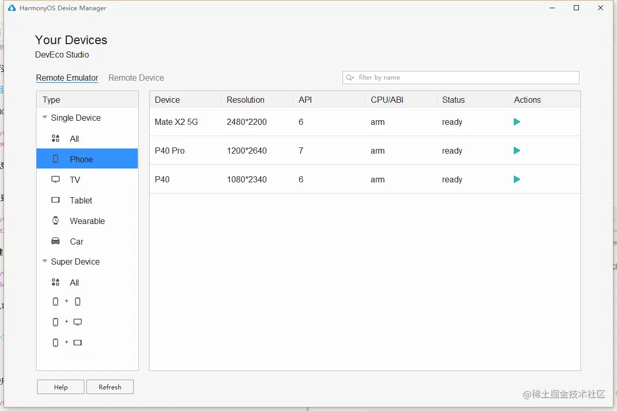Select phone plus phone super device
Screen dimensions: 617x411
66,302
